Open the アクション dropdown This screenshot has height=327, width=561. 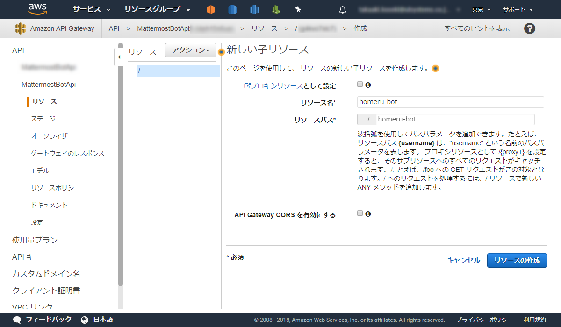click(x=190, y=50)
